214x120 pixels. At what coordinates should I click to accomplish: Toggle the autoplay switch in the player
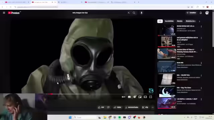coord(123,97)
